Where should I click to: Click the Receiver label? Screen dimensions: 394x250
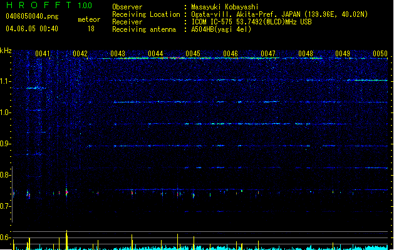pos(127,22)
